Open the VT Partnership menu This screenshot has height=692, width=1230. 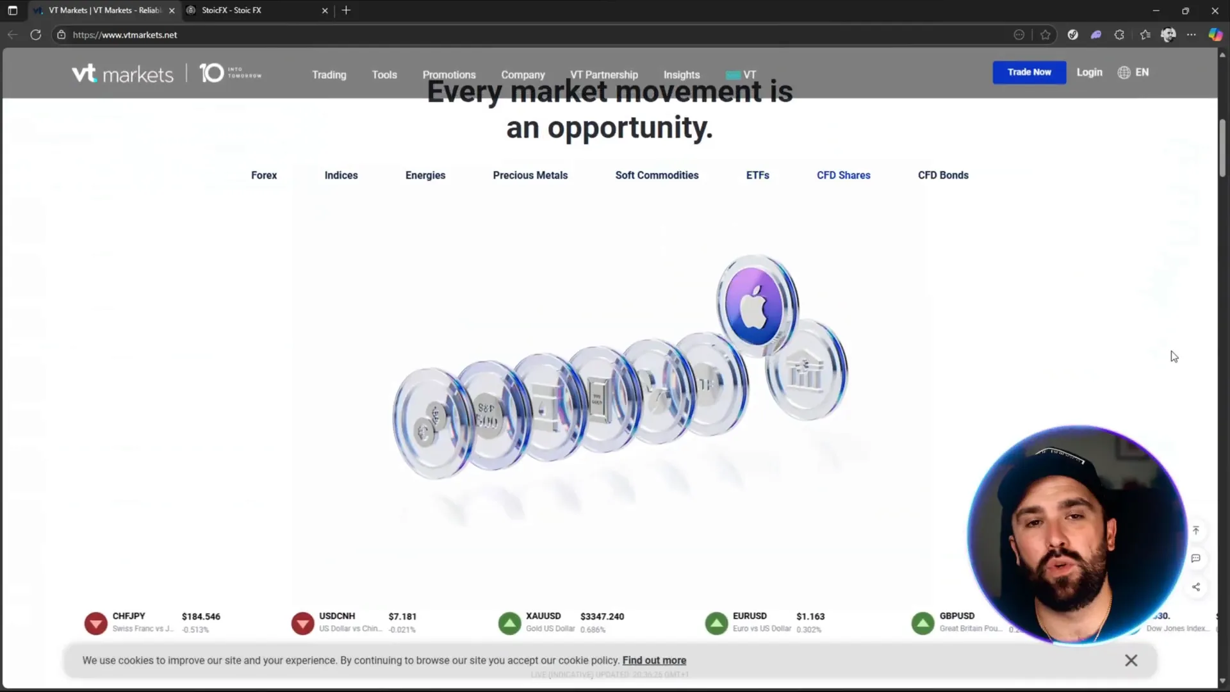point(604,74)
